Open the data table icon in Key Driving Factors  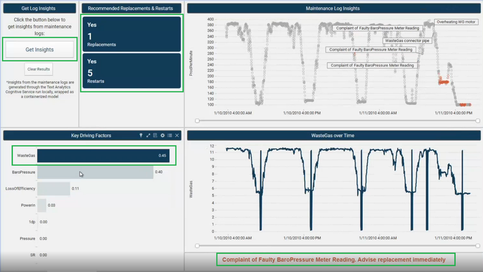pos(155,135)
